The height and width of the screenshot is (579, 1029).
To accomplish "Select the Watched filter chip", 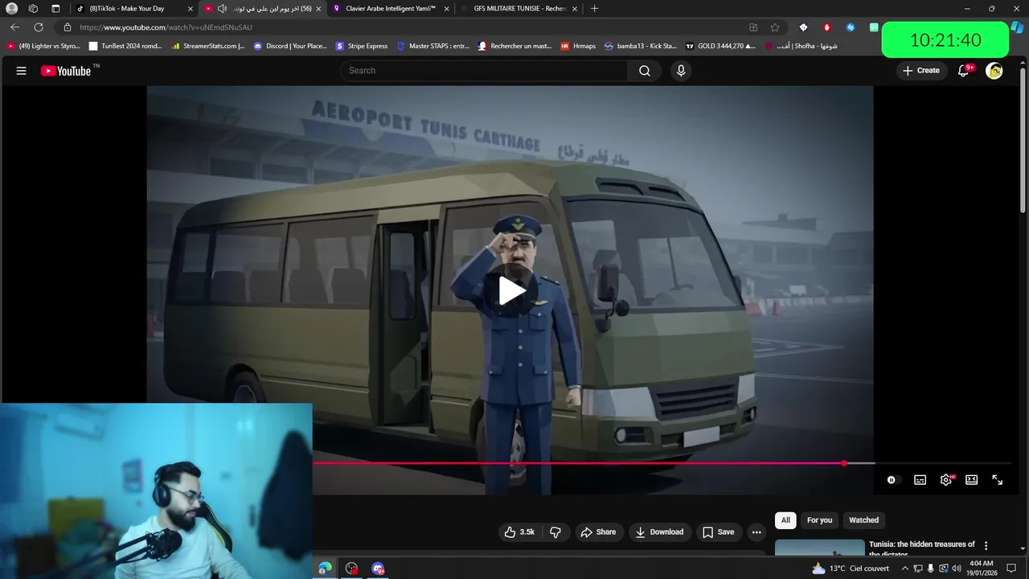I will (x=864, y=520).
